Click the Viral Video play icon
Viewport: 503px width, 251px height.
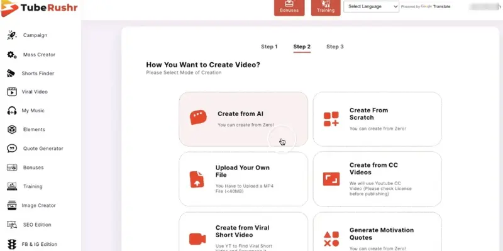pos(12,92)
